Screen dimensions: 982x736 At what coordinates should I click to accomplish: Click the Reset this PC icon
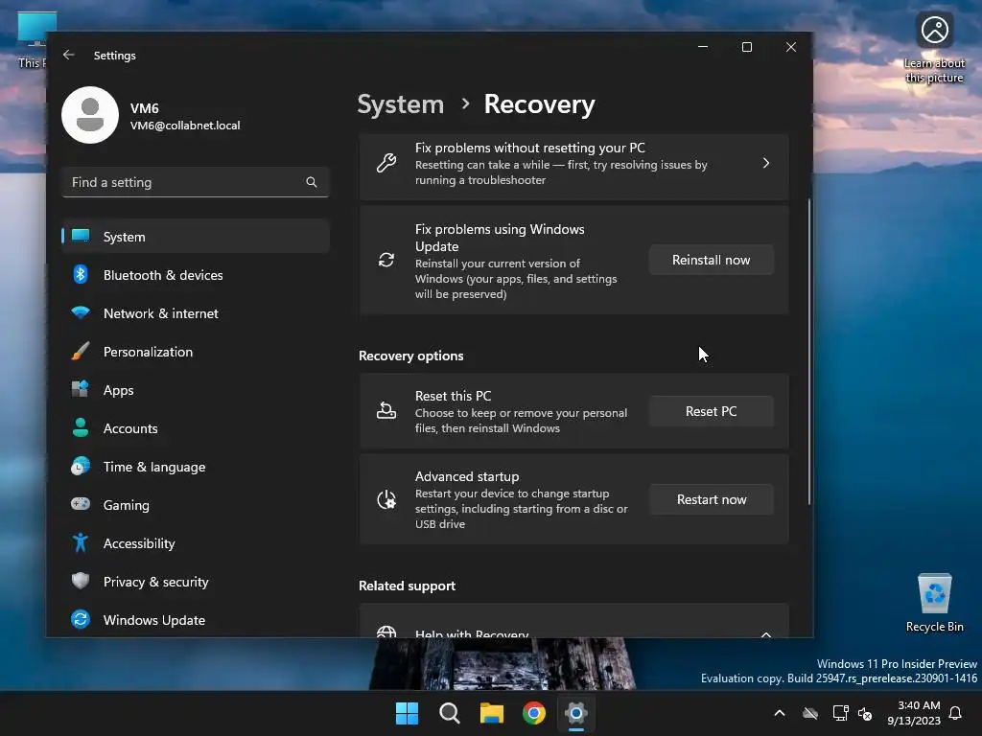(x=386, y=410)
